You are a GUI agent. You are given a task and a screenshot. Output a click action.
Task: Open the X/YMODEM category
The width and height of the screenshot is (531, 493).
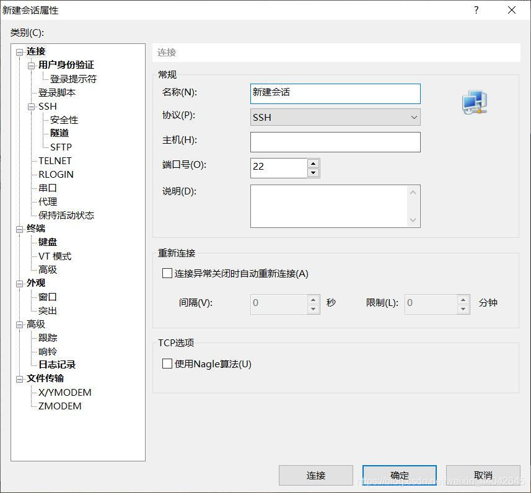point(64,393)
